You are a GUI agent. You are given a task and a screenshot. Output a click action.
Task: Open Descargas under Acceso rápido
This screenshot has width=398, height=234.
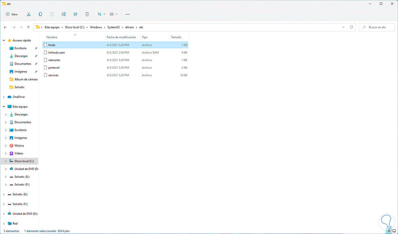coord(21,56)
